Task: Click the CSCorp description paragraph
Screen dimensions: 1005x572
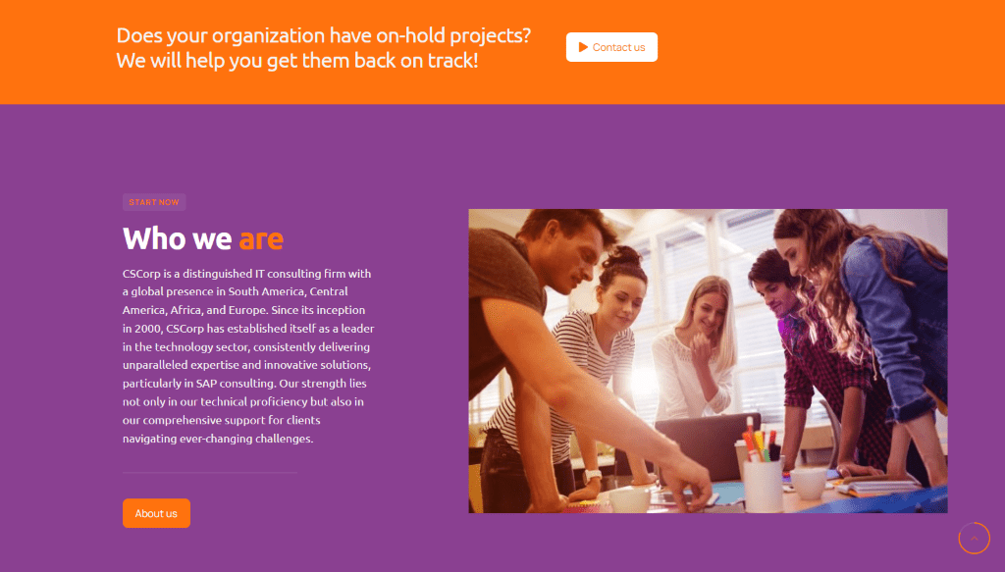Action: pyautogui.click(x=248, y=355)
